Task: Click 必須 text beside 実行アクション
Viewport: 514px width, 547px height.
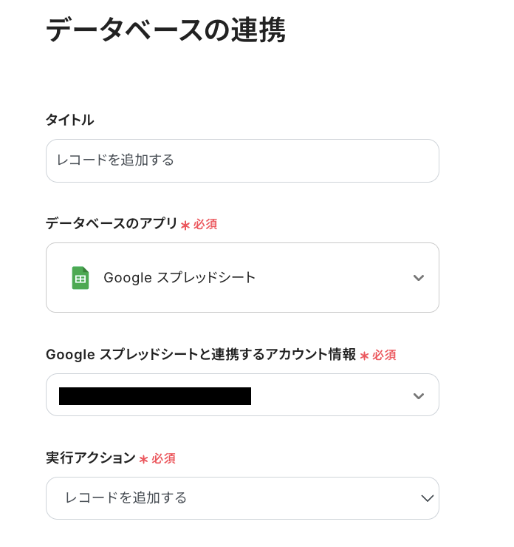Action: click(164, 459)
